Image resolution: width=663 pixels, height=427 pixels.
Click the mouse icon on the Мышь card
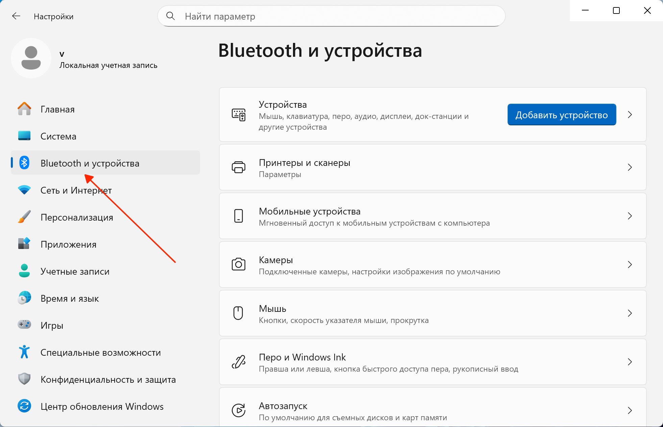[239, 313]
